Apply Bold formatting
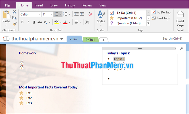The width and height of the screenshot is (189, 114). click(x=22, y=22)
